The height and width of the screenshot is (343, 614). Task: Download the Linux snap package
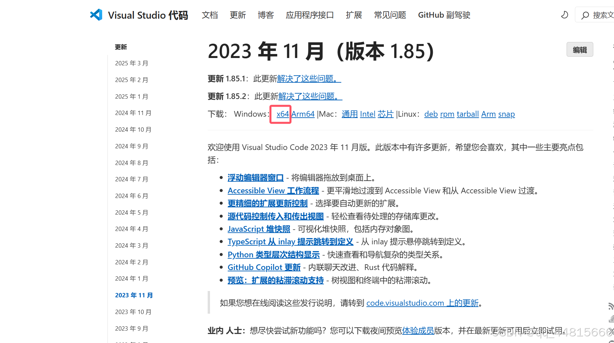click(x=506, y=114)
